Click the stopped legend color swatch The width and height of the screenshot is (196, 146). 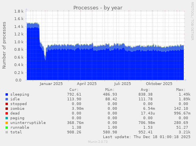[x=7, y=104]
